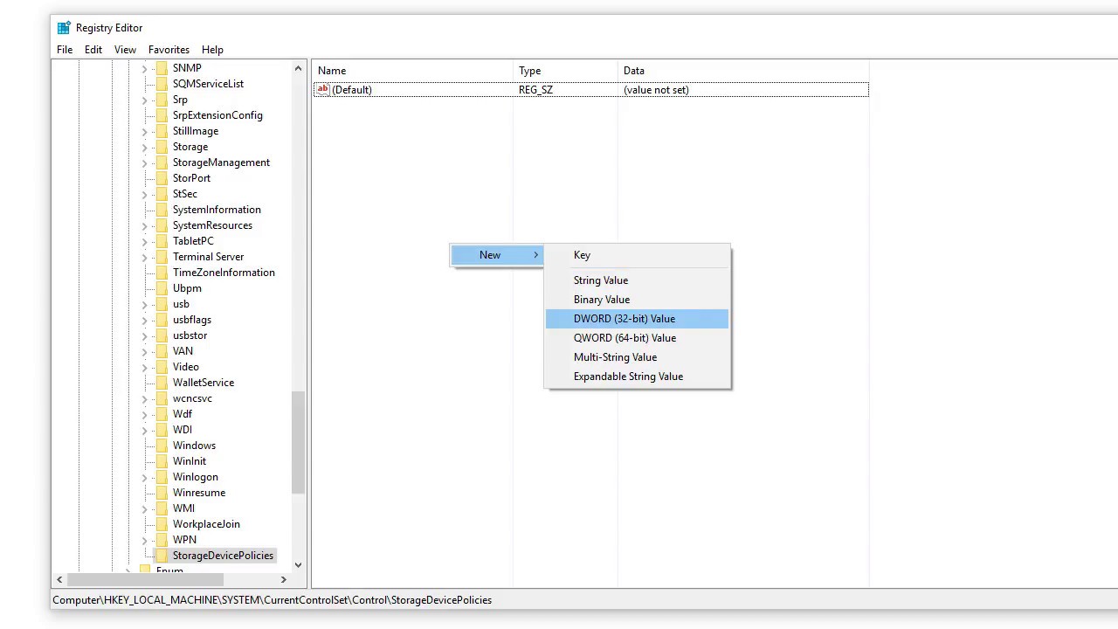Select the WinInit key
The image size is (1118, 629).
(190, 461)
